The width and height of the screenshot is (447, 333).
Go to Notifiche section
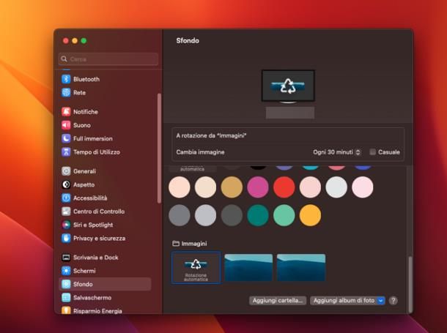click(x=86, y=112)
